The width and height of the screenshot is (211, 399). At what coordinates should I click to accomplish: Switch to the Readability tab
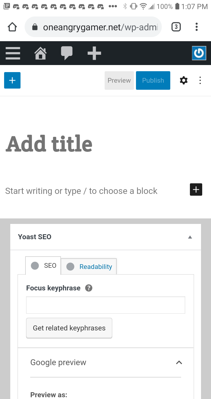pos(89,267)
